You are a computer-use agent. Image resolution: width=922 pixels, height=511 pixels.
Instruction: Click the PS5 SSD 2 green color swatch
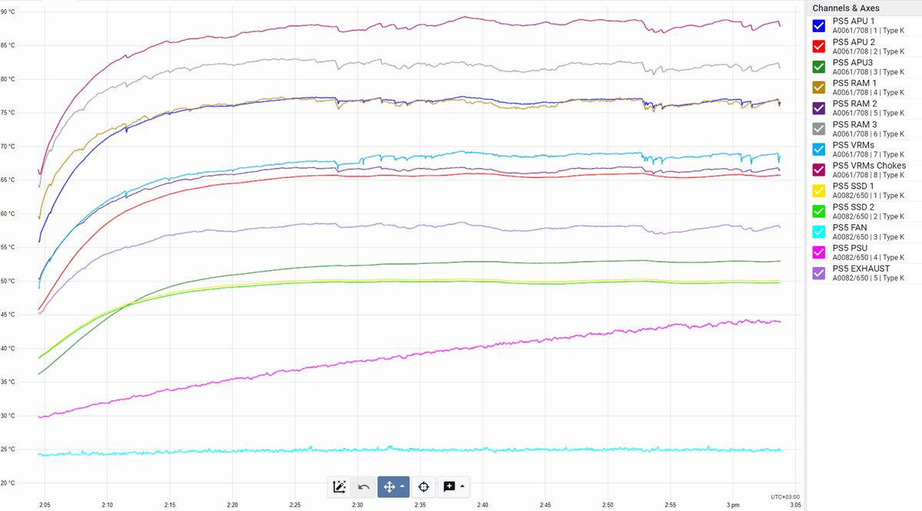tap(818, 211)
